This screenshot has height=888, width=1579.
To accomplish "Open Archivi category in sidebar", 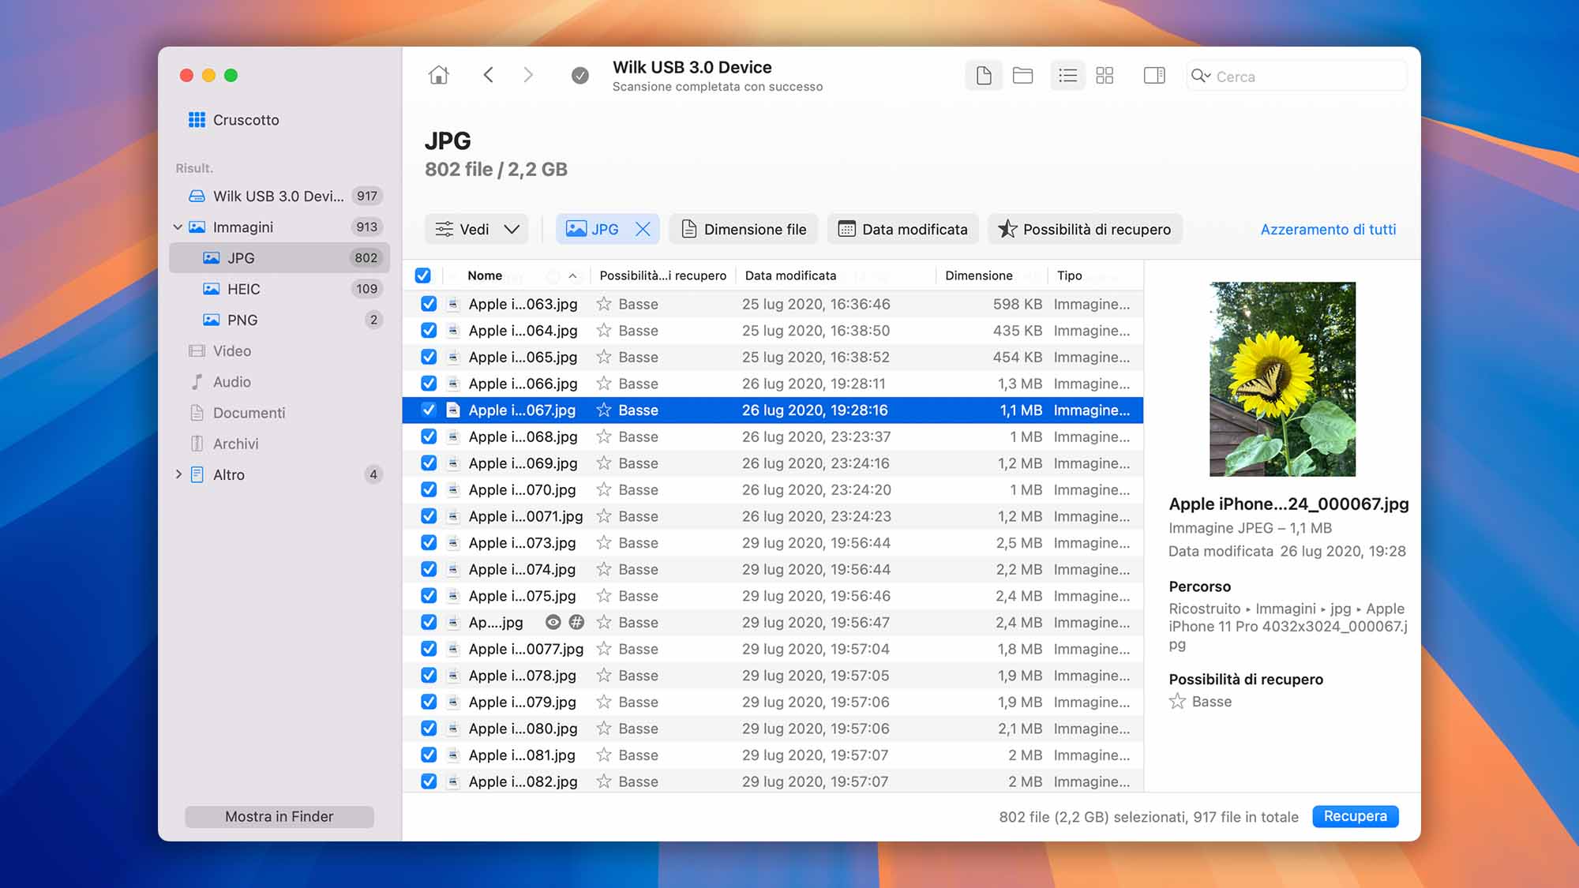I will pos(279,444).
